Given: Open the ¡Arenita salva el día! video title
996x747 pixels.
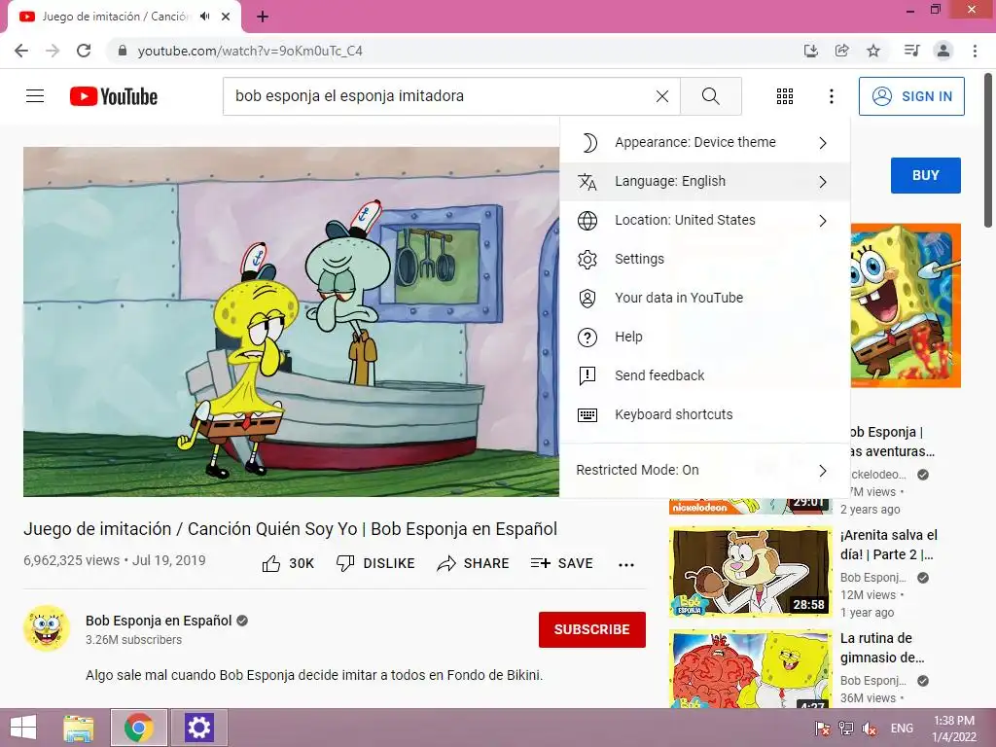Looking at the screenshot, I should pyautogui.click(x=888, y=545).
